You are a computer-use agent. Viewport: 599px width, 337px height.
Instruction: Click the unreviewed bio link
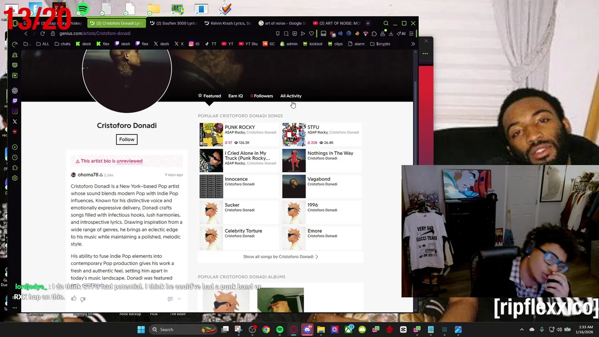(x=129, y=161)
